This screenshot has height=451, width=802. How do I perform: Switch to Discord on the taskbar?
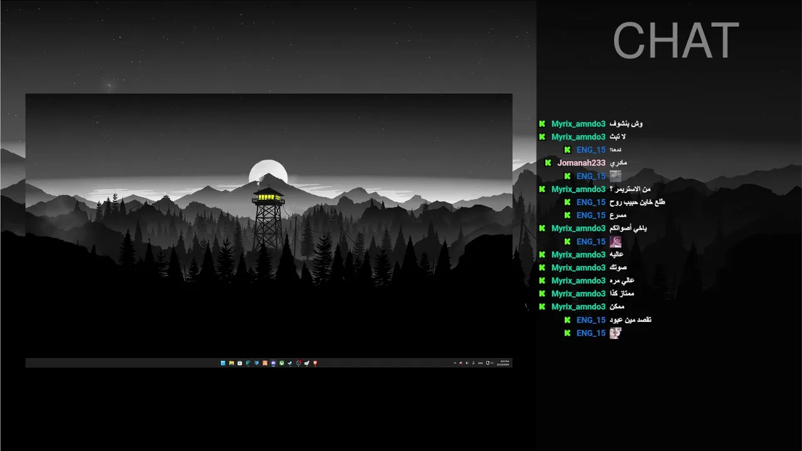pos(273,363)
